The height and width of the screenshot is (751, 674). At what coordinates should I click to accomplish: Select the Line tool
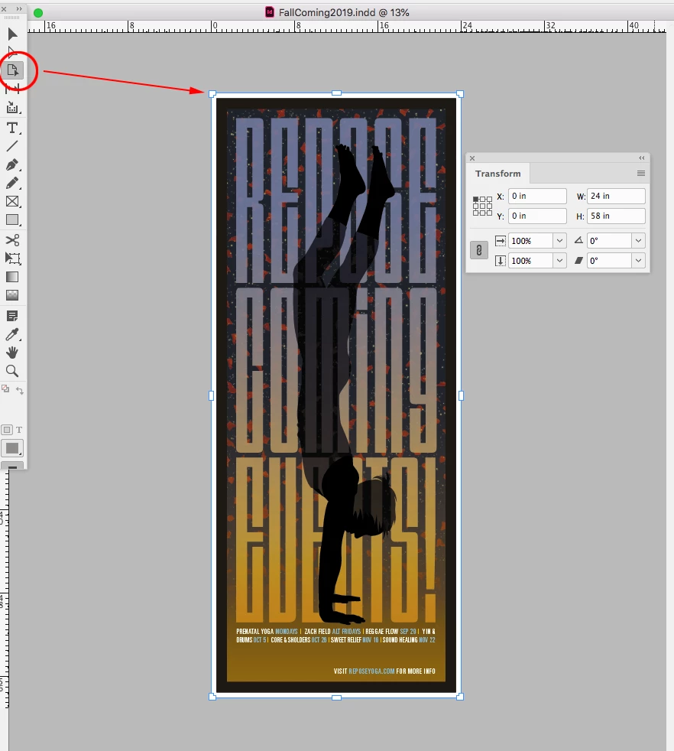point(12,146)
